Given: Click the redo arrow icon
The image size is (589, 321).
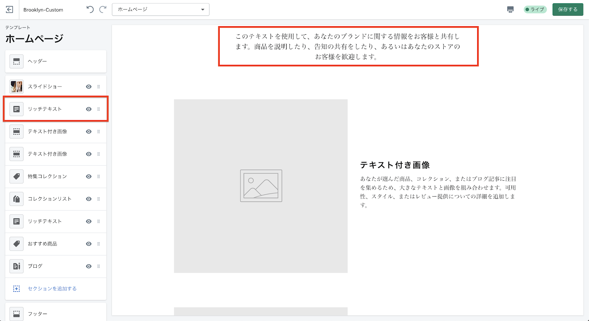Looking at the screenshot, I should coord(103,10).
